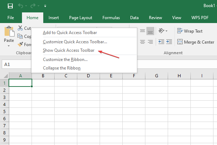The width and height of the screenshot is (217, 145).
Task: Click the Increase Indent icon
Action: pyautogui.click(x=169, y=42)
